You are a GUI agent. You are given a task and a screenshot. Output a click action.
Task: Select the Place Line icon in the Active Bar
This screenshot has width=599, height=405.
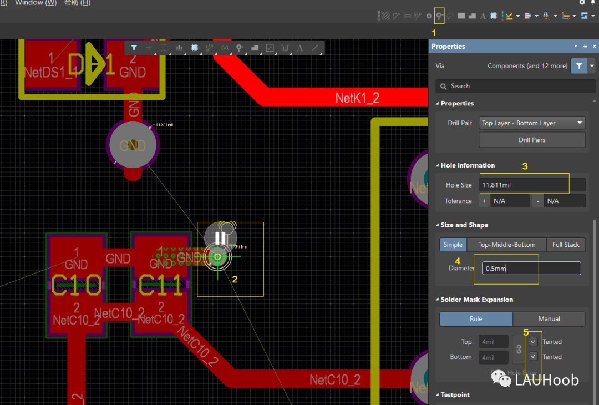point(315,48)
